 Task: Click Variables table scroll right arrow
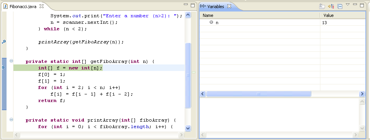point(362,94)
